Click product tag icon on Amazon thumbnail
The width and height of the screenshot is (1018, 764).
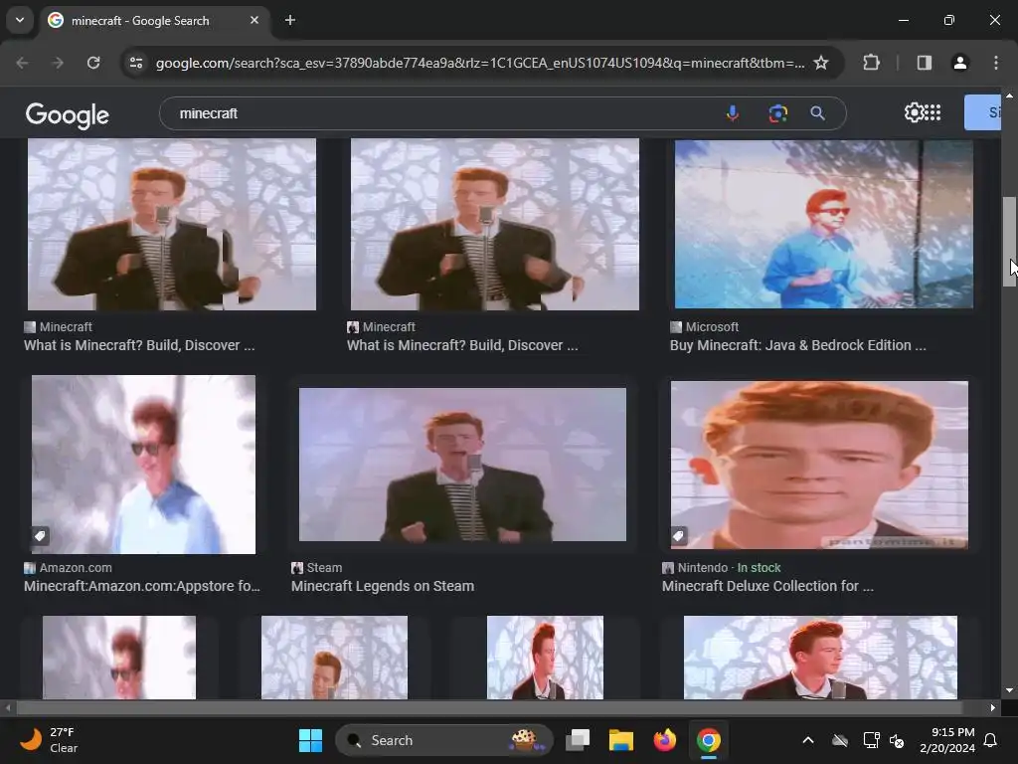pos(40,536)
